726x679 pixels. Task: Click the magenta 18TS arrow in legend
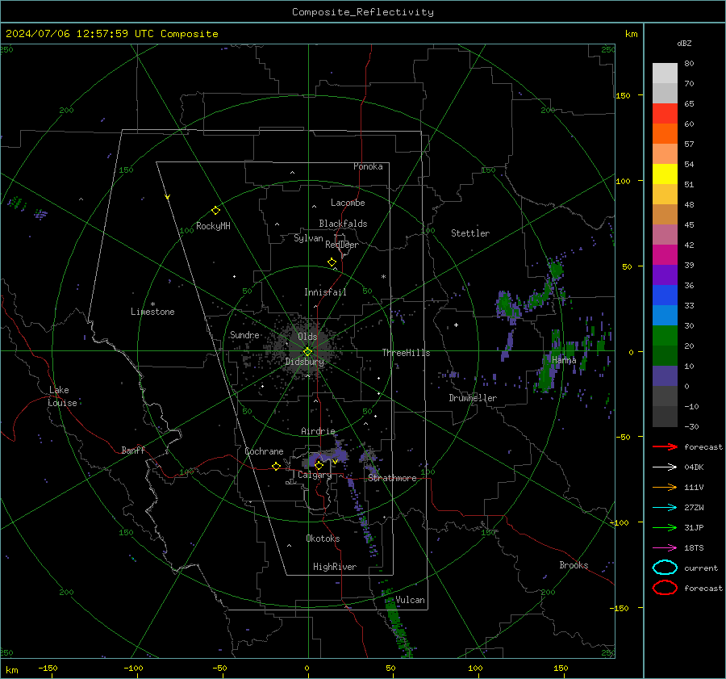pyautogui.click(x=665, y=548)
